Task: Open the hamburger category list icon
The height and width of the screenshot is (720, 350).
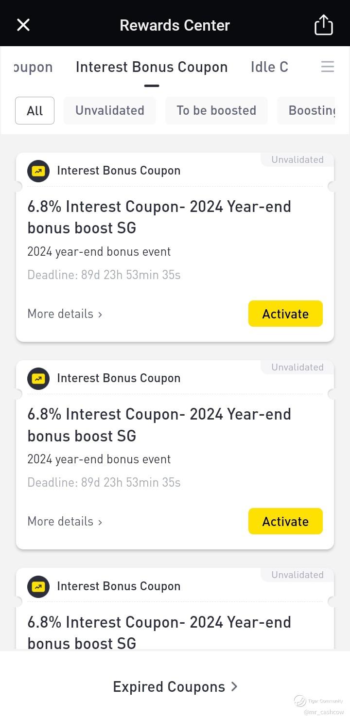Action: click(328, 67)
